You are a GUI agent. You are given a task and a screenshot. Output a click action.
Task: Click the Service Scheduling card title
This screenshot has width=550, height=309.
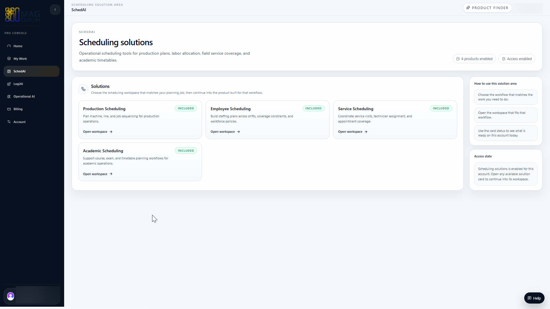click(x=355, y=109)
